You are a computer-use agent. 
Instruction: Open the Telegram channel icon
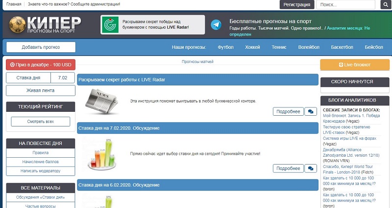216,25
